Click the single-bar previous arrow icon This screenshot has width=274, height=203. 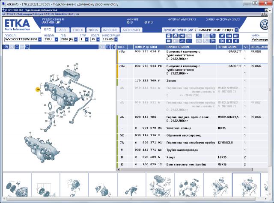[229, 41]
